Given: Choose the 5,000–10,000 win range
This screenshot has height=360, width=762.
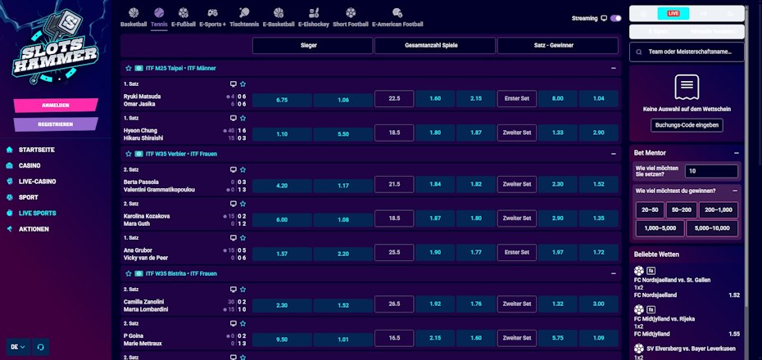Looking at the screenshot, I should (712, 228).
